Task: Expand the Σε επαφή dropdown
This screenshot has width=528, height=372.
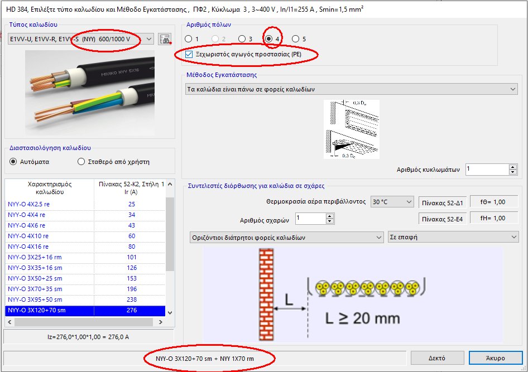Action: [513, 238]
